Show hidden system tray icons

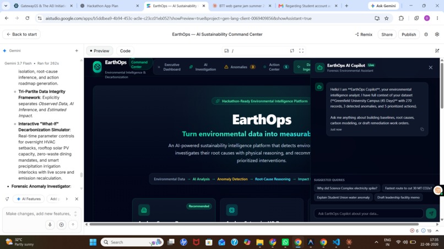(376, 242)
